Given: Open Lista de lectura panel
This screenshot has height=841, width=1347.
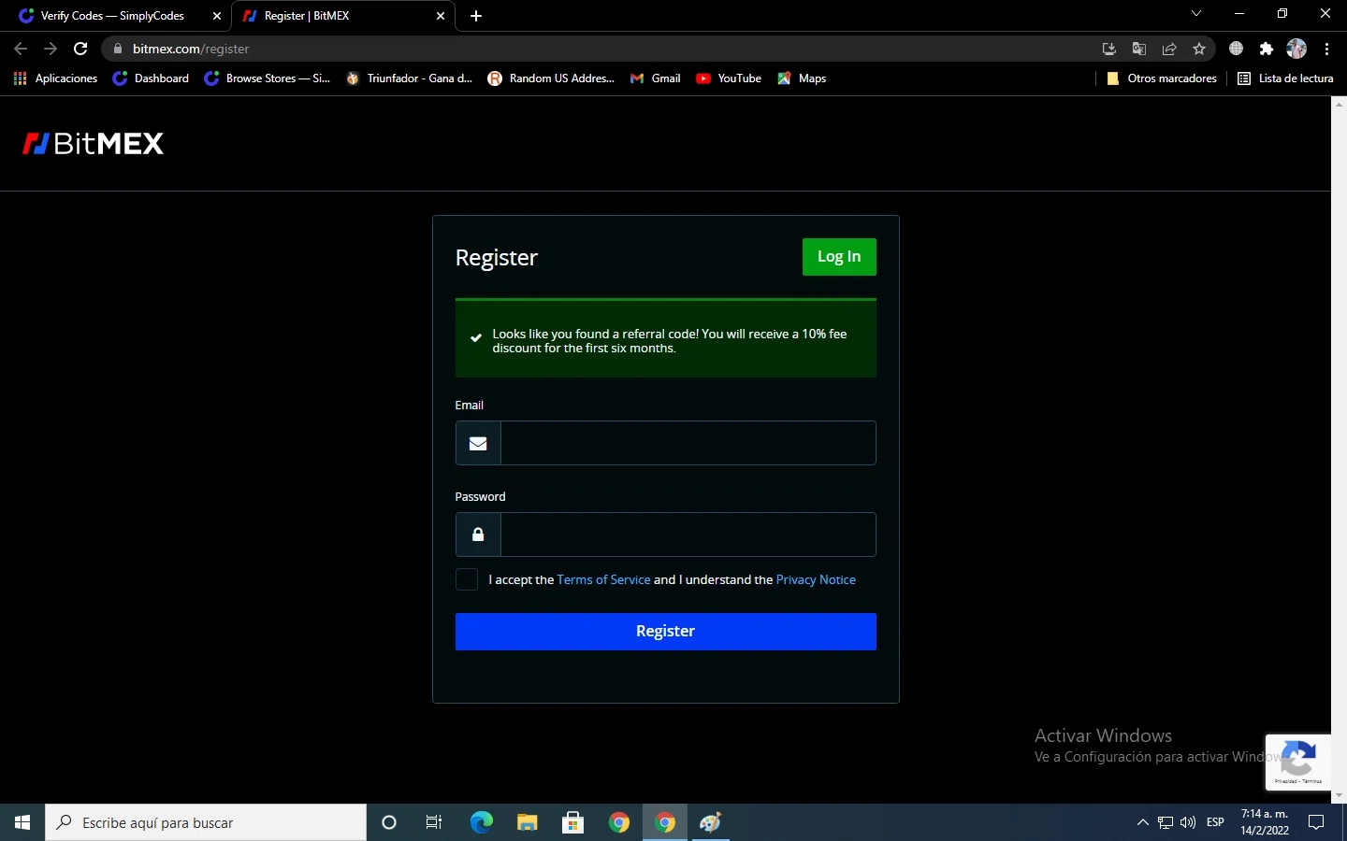Looking at the screenshot, I should 1285,78.
